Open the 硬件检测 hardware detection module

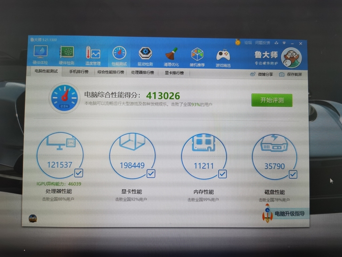point(67,55)
